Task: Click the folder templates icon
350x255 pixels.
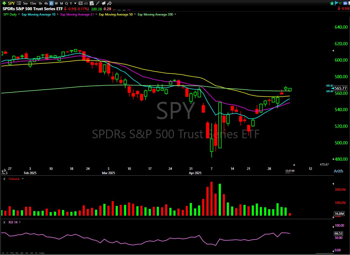Action: [x=104, y=3]
